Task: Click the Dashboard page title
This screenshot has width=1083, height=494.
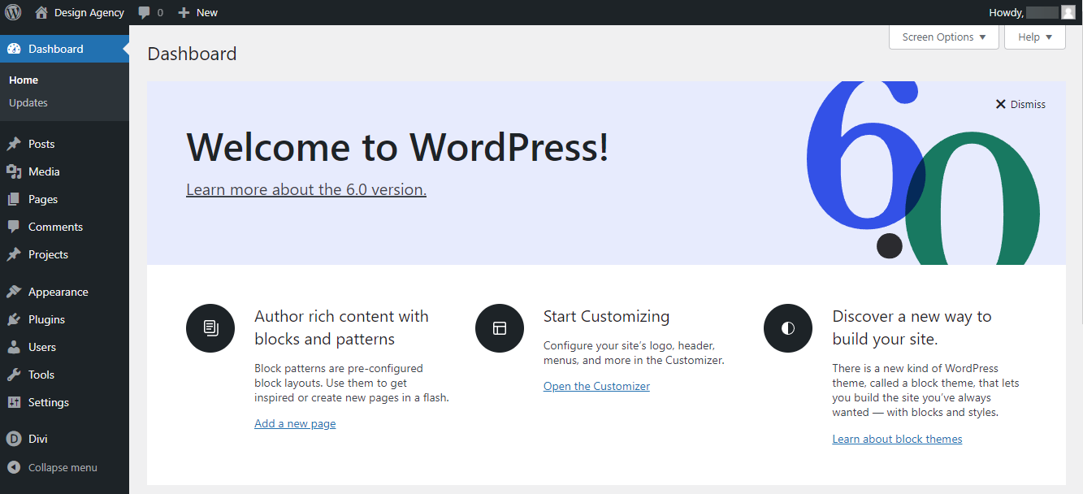Action: [192, 54]
